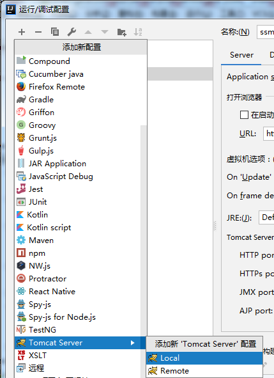
Task: Click the minus remove configuration icon
Action: pos(38,32)
